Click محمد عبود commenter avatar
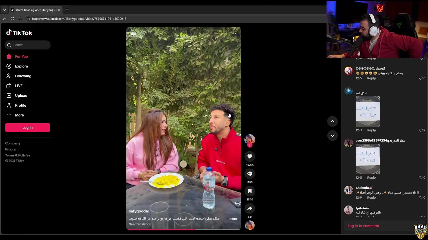 [349, 210]
